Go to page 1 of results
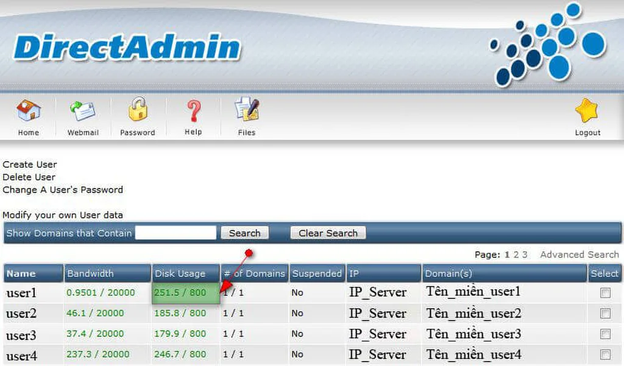 point(507,254)
